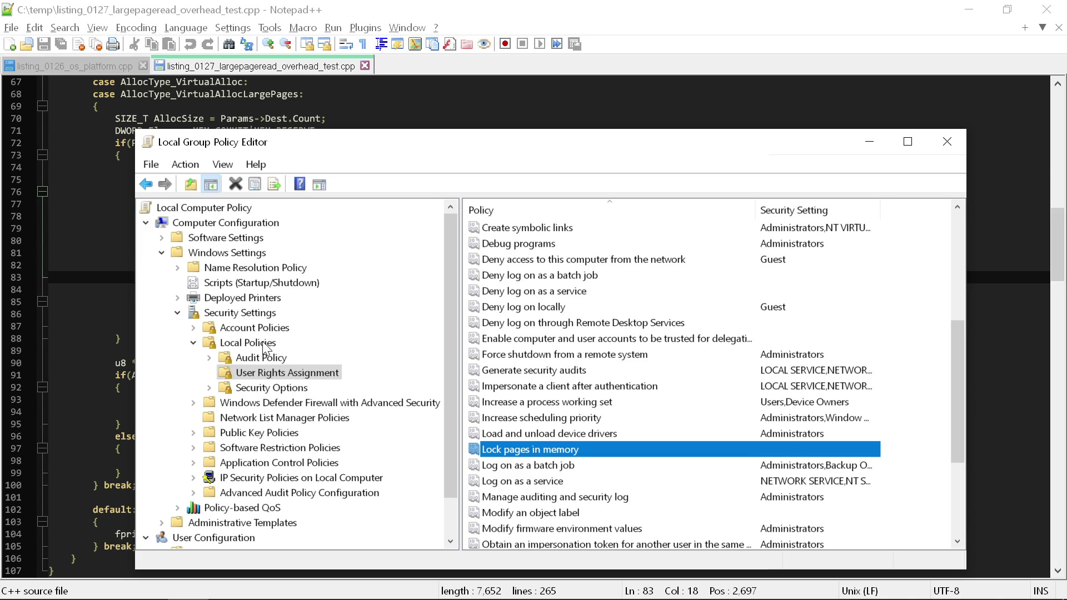Toggle word wrap on toolbar
Image resolution: width=1067 pixels, height=600 pixels.
[346, 44]
